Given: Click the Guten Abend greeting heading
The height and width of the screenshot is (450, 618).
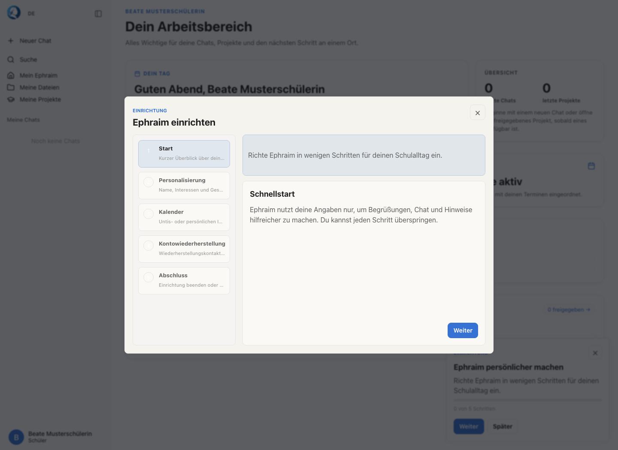Looking at the screenshot, I should [x=230, y=89].
